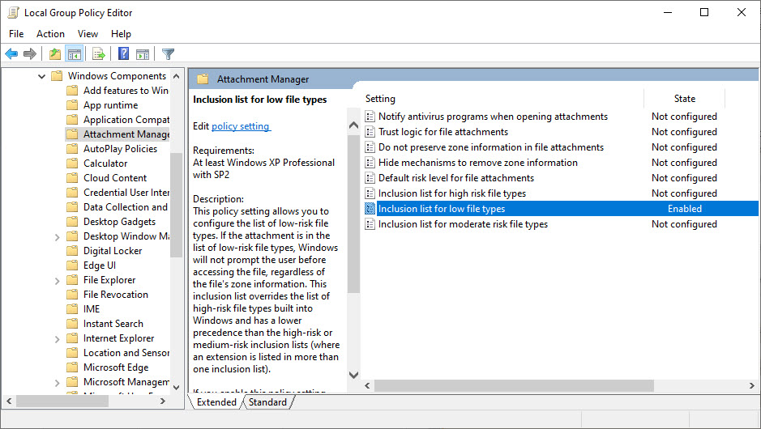Click the Back arrow in the toolbar
The height and width of the screenshot is (429, 761).
[x=11, y=54]
